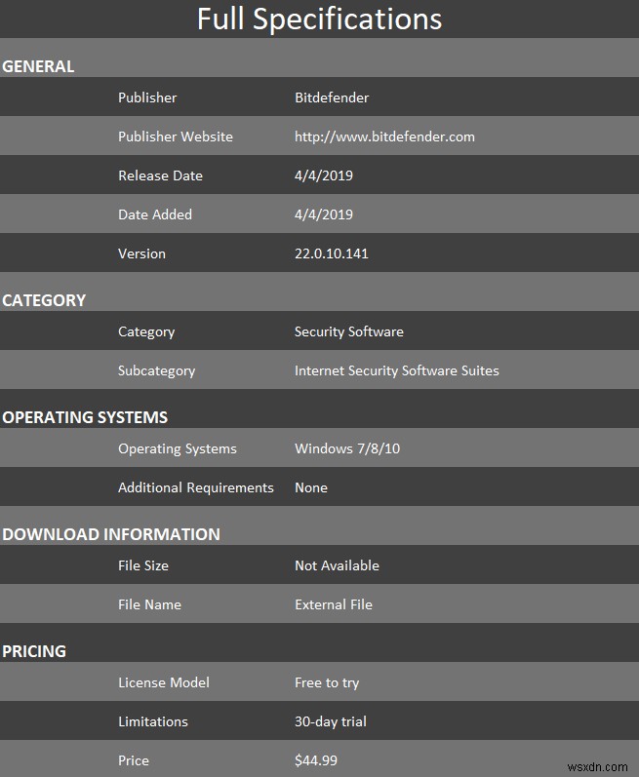The height and width of the screenshot is (777, 639).
Task: Click the DOWNLOAD INFORMATION heading
Action: tap(111, 534)
